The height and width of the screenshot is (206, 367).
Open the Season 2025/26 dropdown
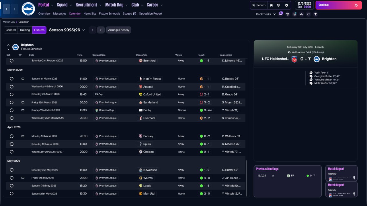(x=67, y=30)
